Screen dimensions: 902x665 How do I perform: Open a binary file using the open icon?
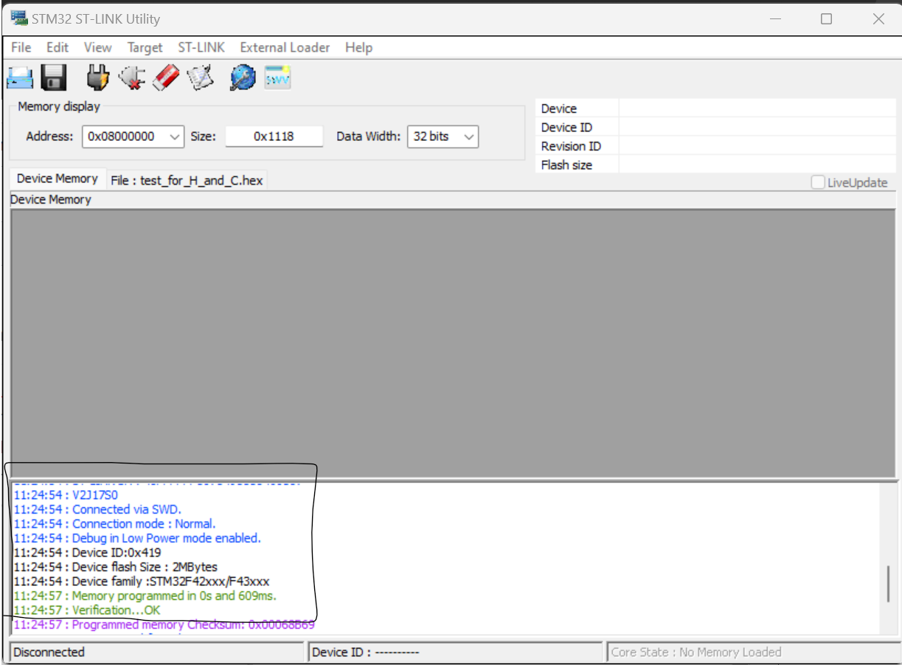(x=20, y=77)
